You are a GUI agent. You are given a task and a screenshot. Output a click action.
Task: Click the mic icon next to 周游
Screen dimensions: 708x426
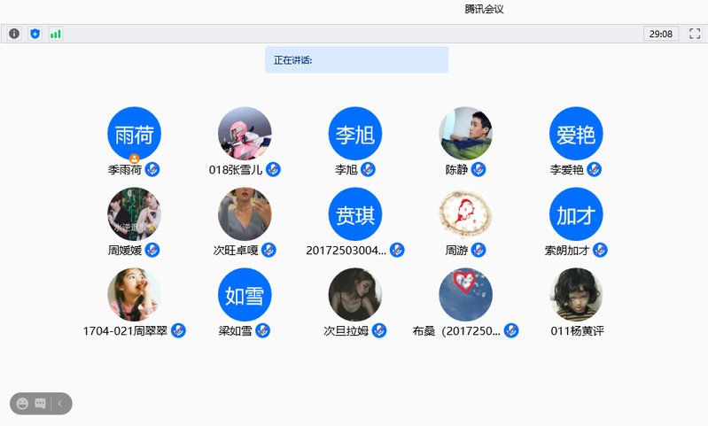(478, 250)
